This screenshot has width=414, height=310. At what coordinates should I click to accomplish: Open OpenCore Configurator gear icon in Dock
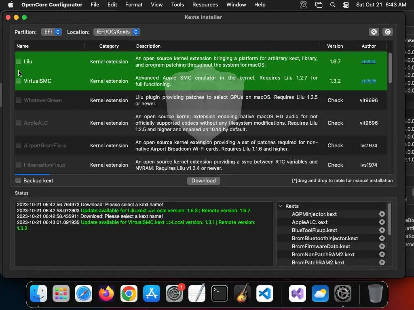pos(343,293)
